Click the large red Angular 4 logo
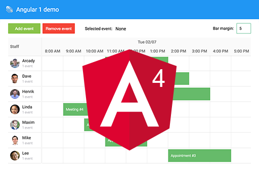The image size is (259, 194). coord(129,100)
